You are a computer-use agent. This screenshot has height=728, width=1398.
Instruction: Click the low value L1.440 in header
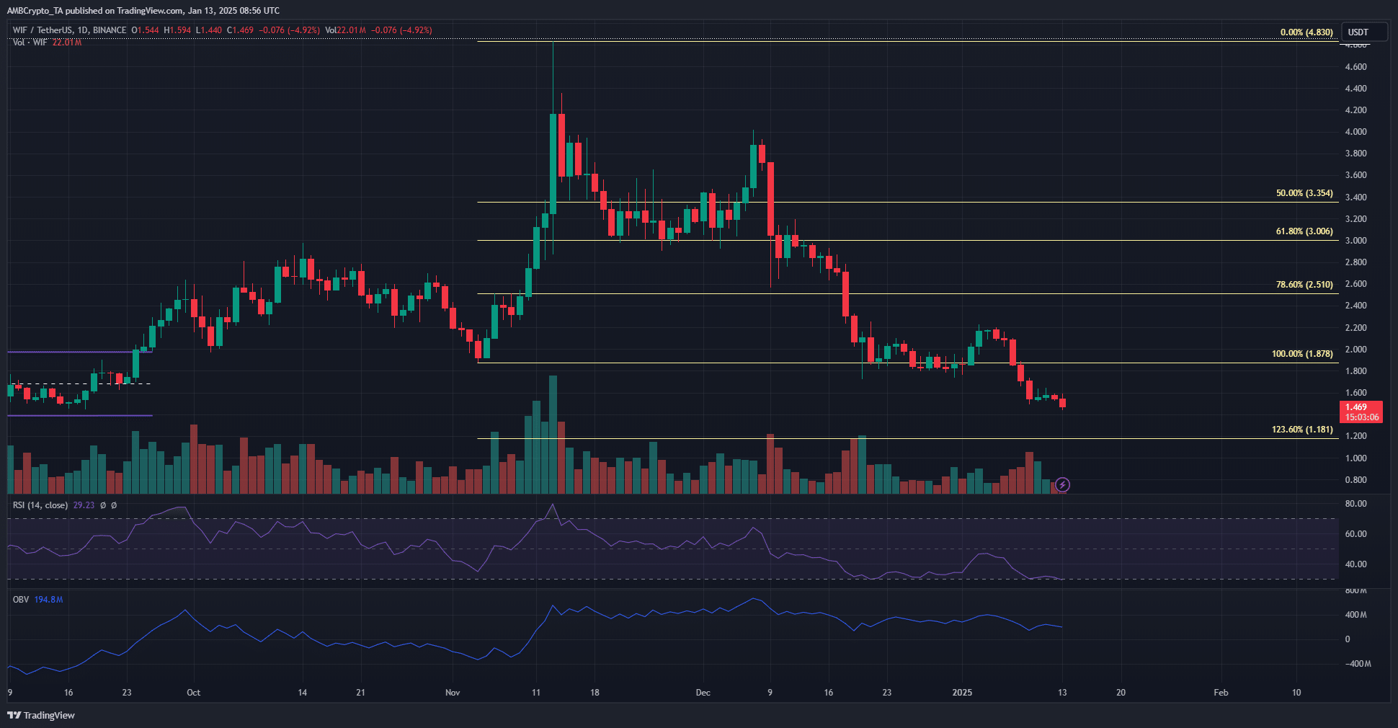[209, 30]
